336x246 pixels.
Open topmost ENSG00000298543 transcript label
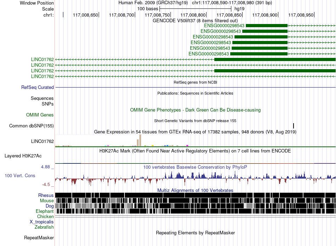pyautogui.click(x=224, y=26)
